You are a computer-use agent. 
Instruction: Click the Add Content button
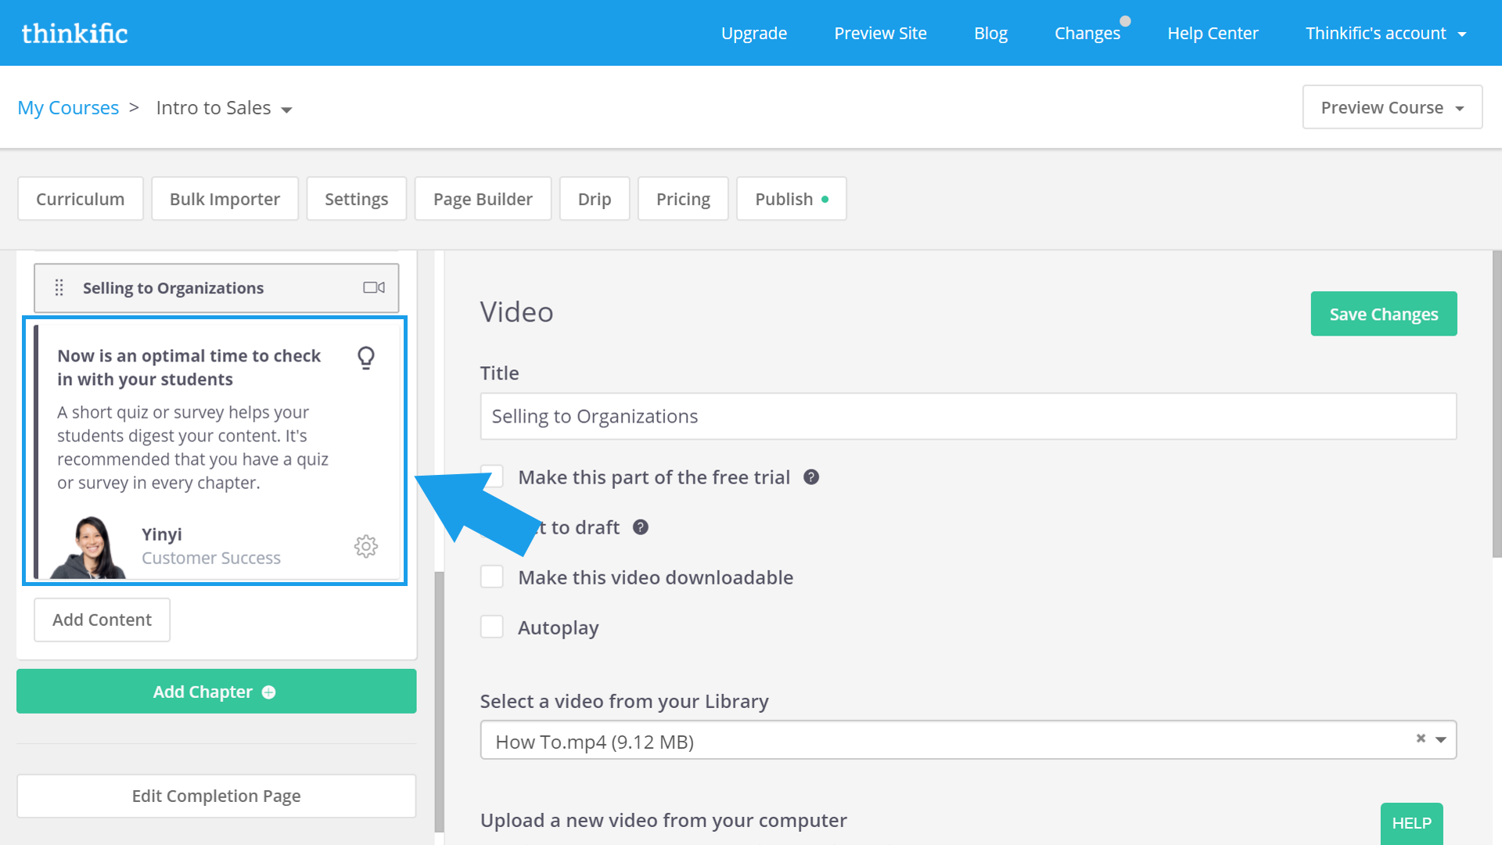pyautogui.click(x=102, y=620)
